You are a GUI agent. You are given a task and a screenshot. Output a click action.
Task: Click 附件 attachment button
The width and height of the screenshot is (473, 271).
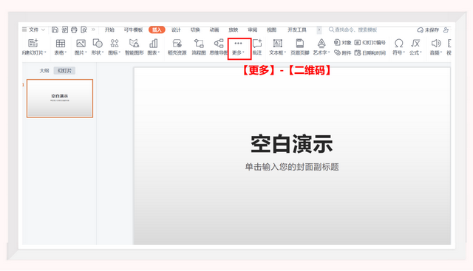click(343, 52)
